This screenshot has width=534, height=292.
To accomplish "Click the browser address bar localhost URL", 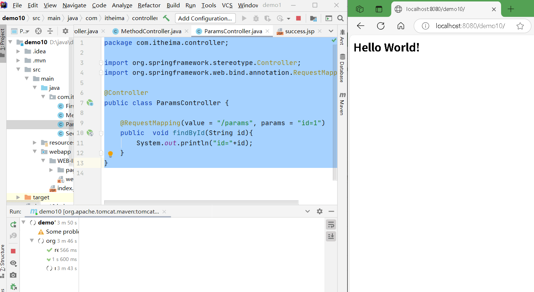I will (x=470, y=26).
